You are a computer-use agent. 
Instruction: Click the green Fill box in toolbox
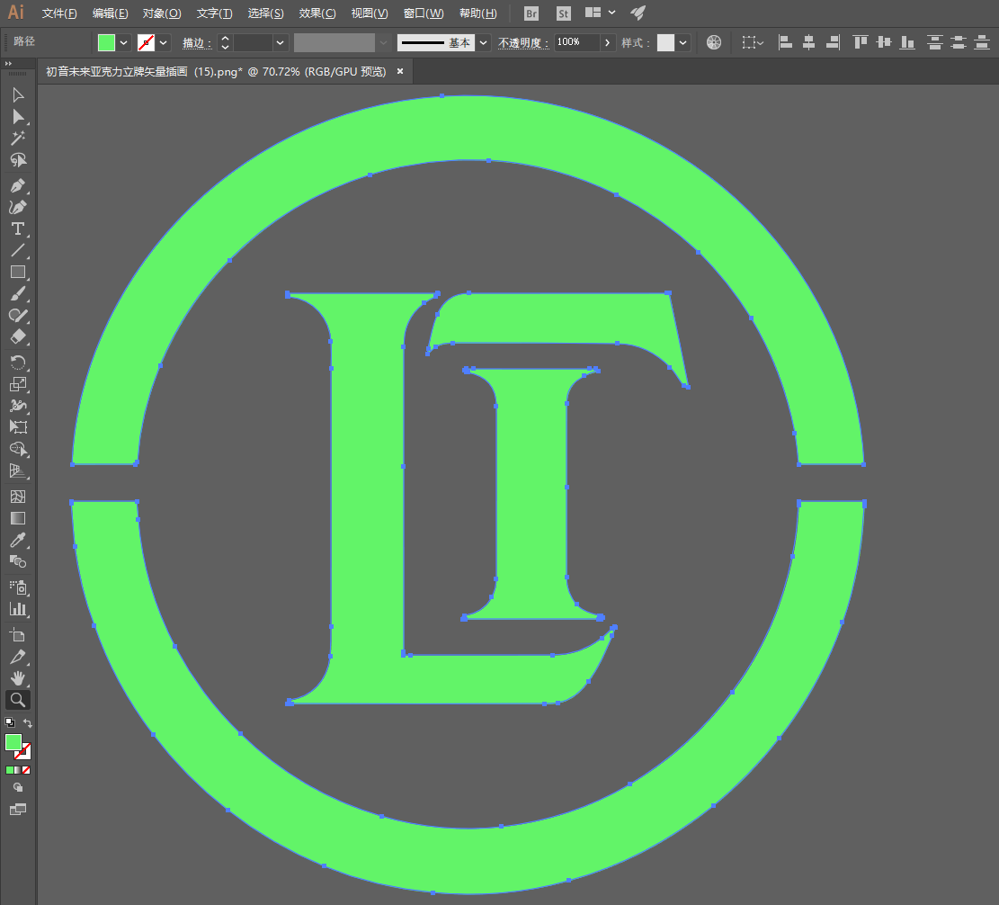13,742
